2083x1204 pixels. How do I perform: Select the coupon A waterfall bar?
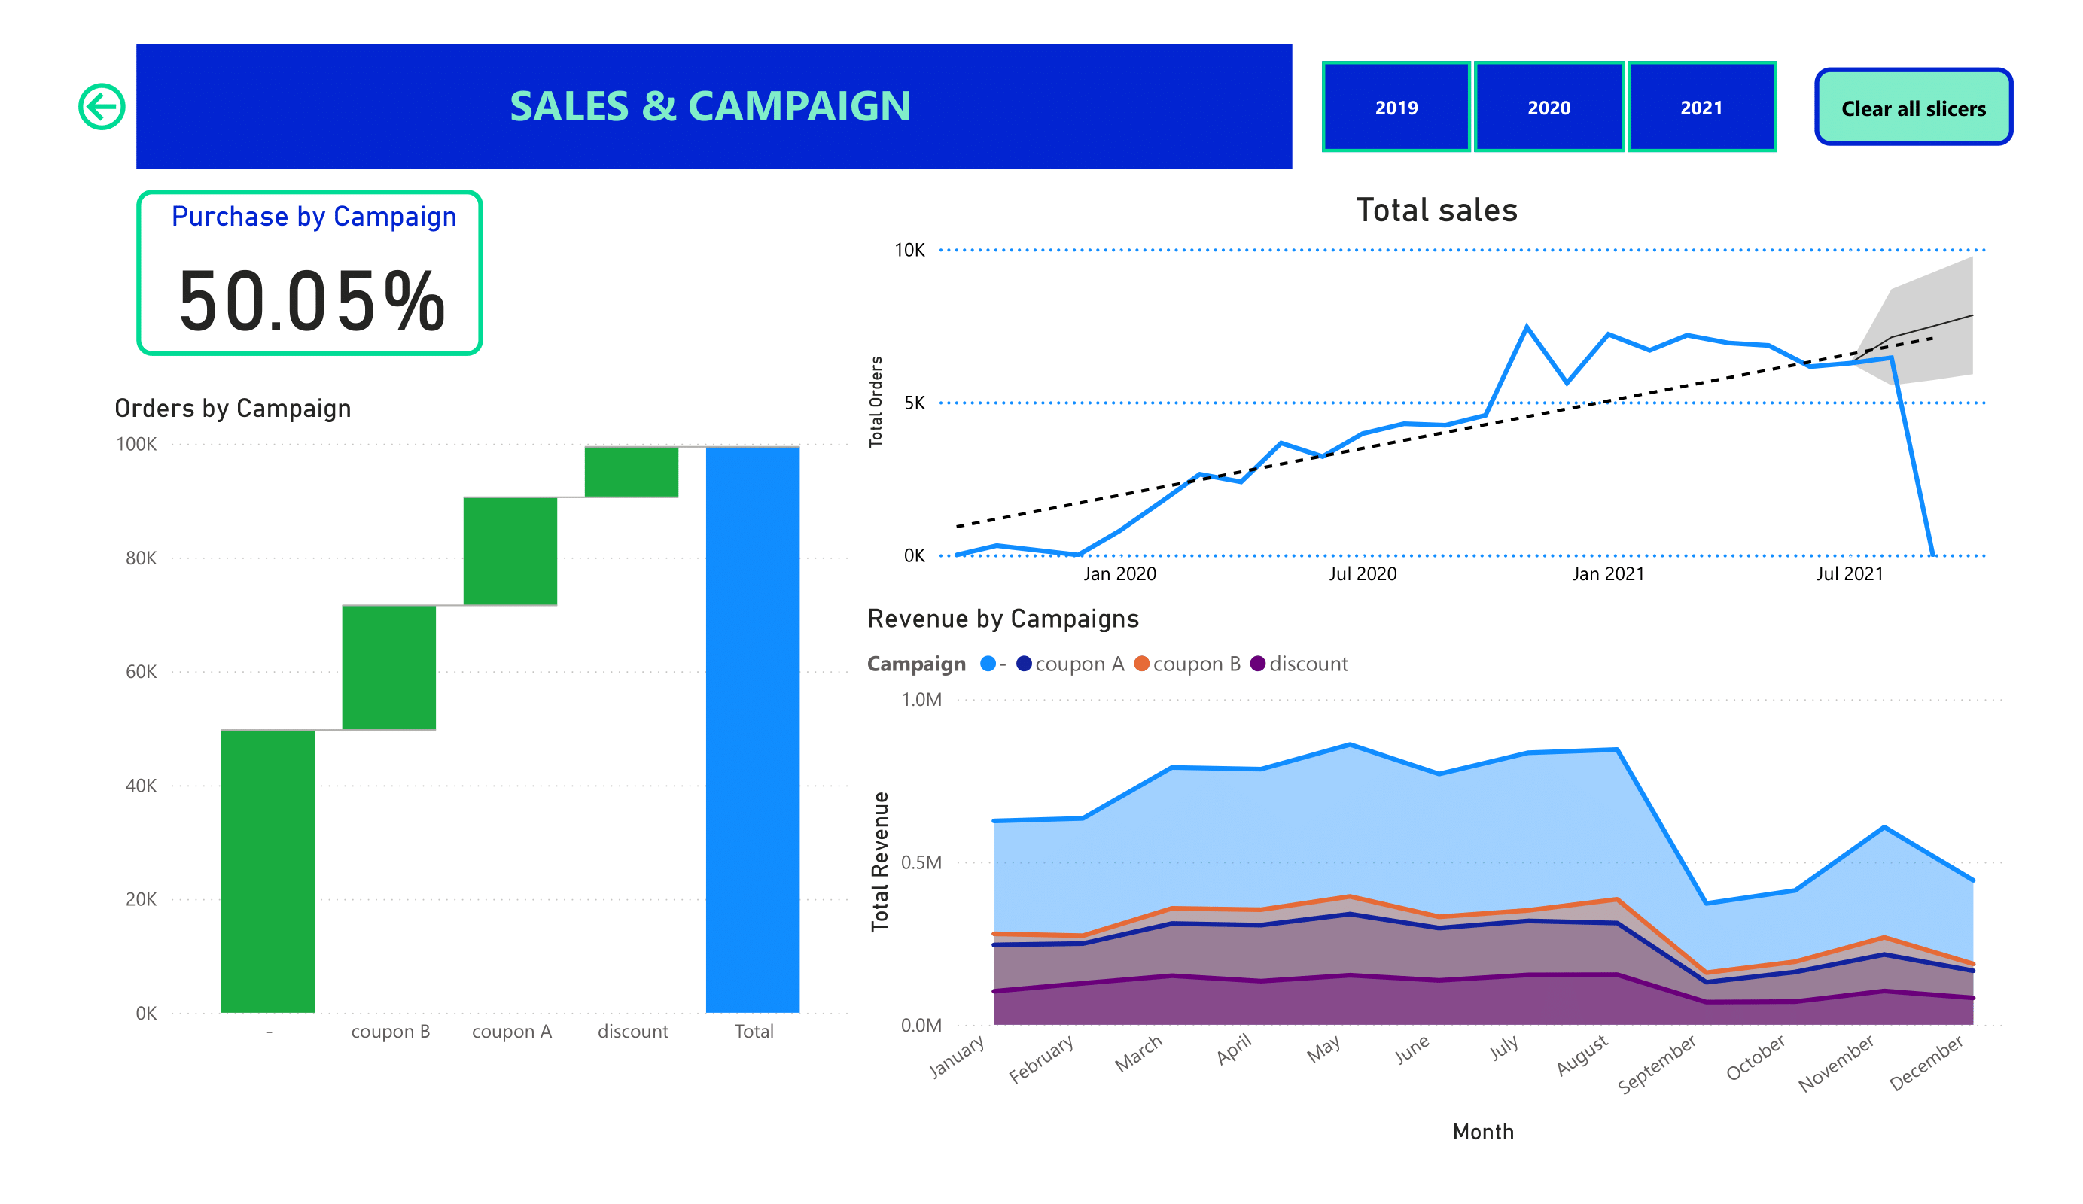point(510,551)
